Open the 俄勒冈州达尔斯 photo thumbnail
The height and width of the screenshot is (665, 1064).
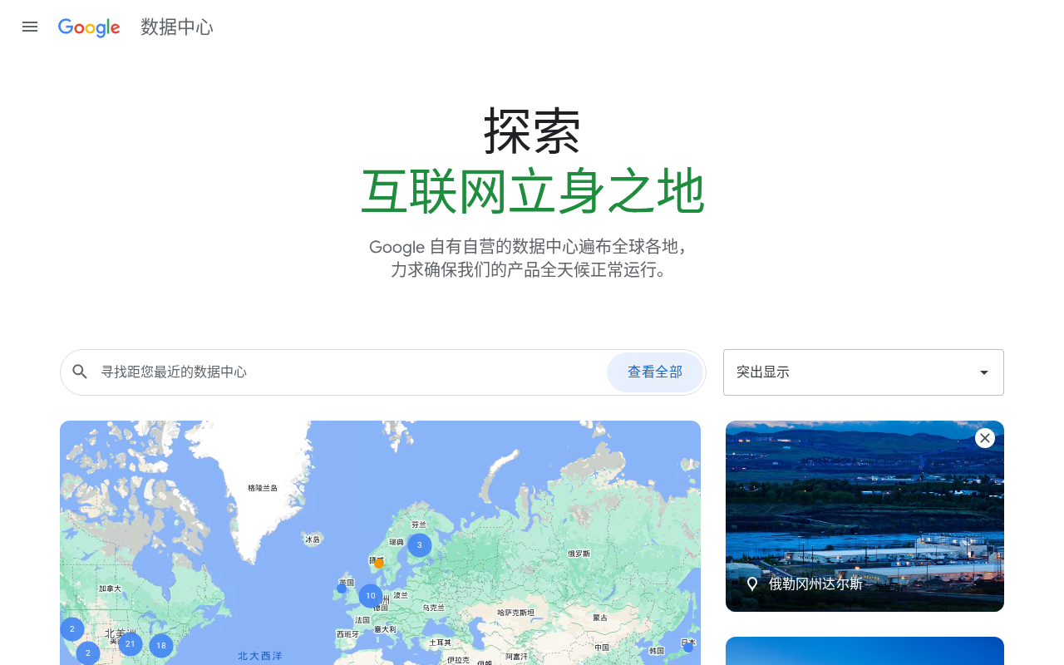click(x=864, y=516)
